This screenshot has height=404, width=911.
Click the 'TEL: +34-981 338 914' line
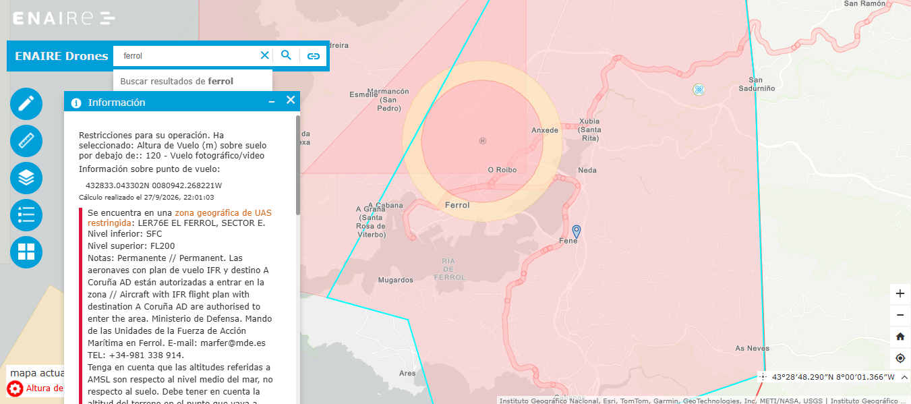click(x=136, y=355)
